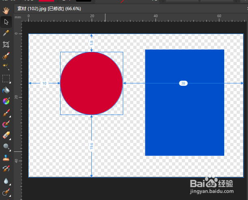The width and height of the screenshot is (248, 200).
Task: Select the Flood Select magic wand tool
Action: (x=6, y=67)
